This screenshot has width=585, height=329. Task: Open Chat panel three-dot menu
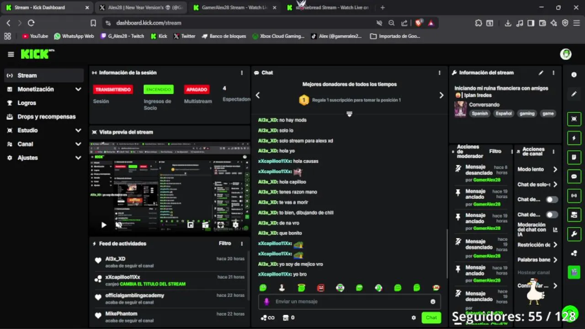440,73
